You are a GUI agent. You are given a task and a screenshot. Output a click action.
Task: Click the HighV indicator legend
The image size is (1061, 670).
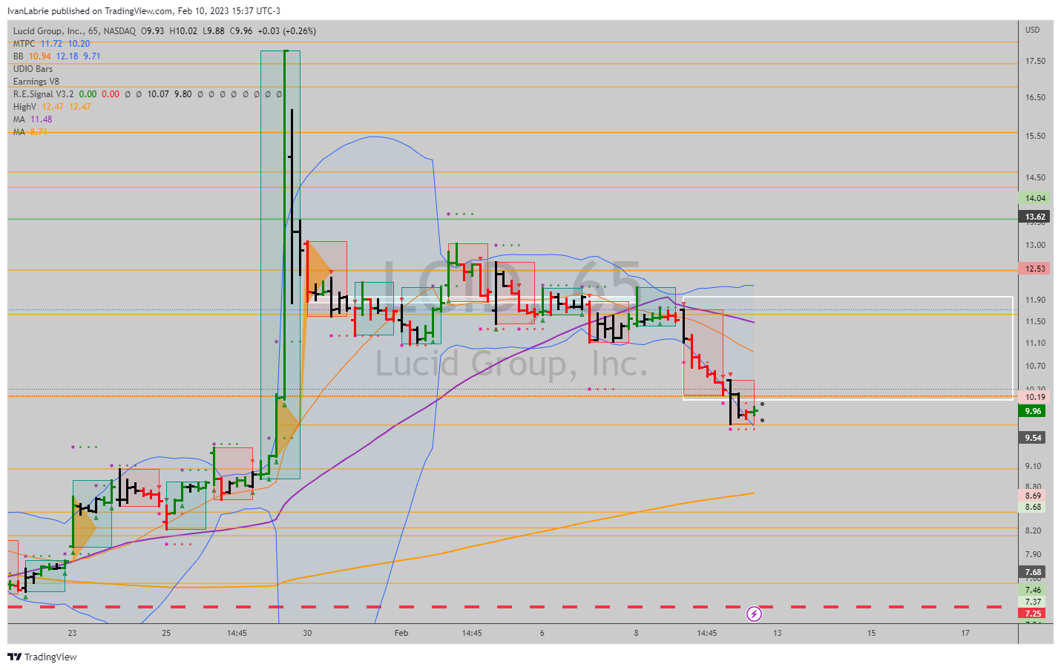[x=52, y=107]
